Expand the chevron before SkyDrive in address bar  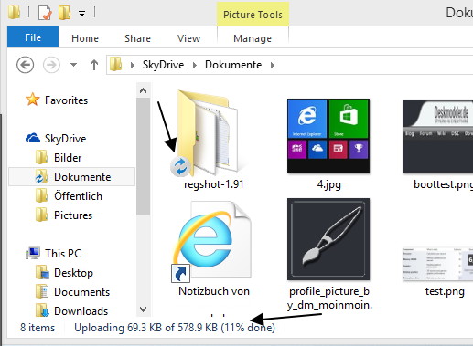(x=133, y=65)
